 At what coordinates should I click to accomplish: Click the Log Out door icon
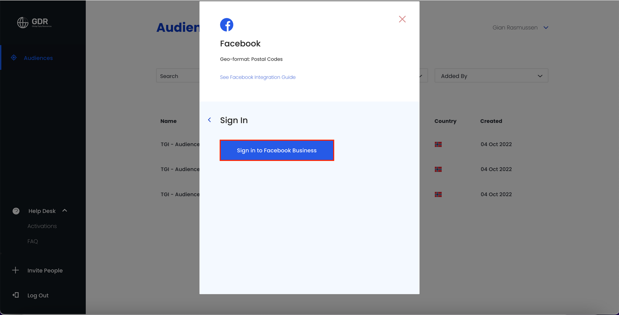pos(15,295)
